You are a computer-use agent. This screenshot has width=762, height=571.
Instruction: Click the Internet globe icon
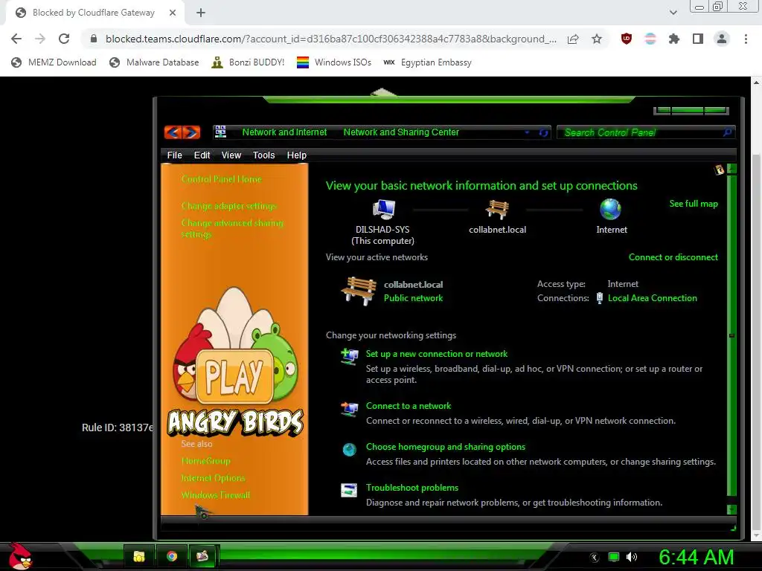(x=611, y=209)
